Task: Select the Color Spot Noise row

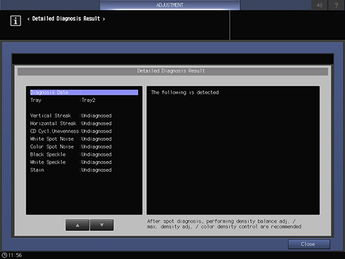Action: coord(84,147)
